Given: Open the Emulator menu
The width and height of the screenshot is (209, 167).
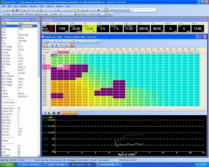Looking at the screenshot, I should 33,6.
